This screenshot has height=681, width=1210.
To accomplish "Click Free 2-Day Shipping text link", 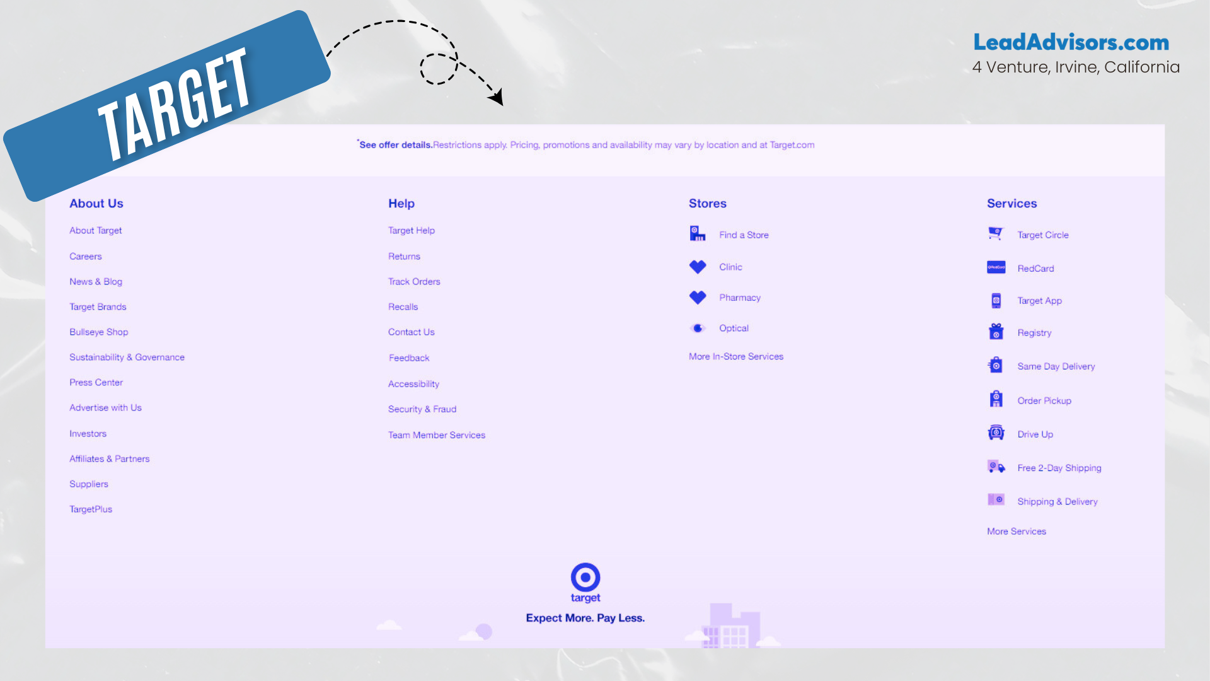I will [x=1059, y=468].
